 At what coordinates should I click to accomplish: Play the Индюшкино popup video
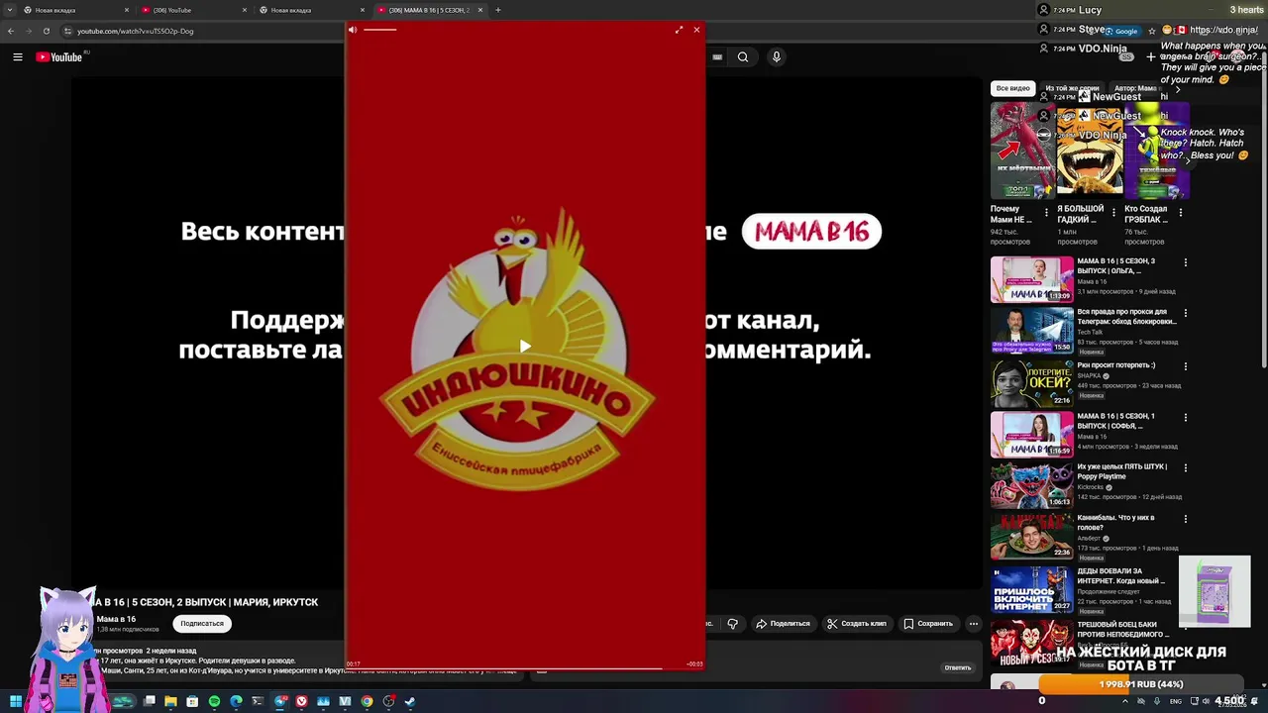point(525,346)
